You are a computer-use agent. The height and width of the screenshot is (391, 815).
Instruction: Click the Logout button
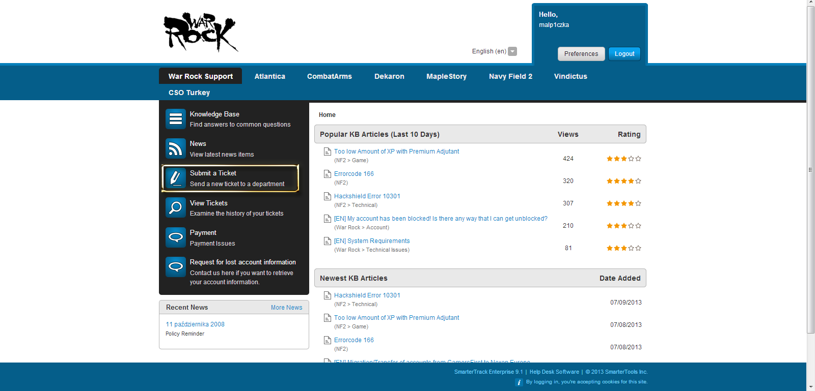click(x=624, y=54)
